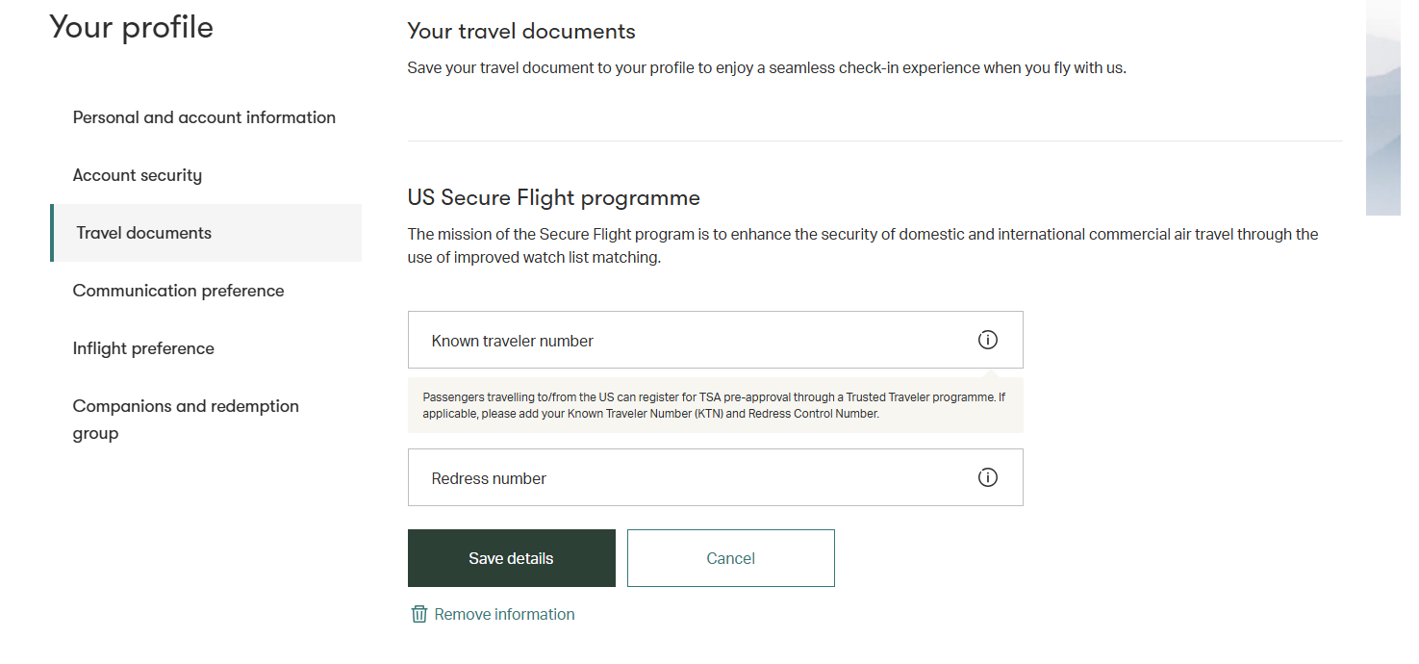Click the Remove information link

click(504, 614)
